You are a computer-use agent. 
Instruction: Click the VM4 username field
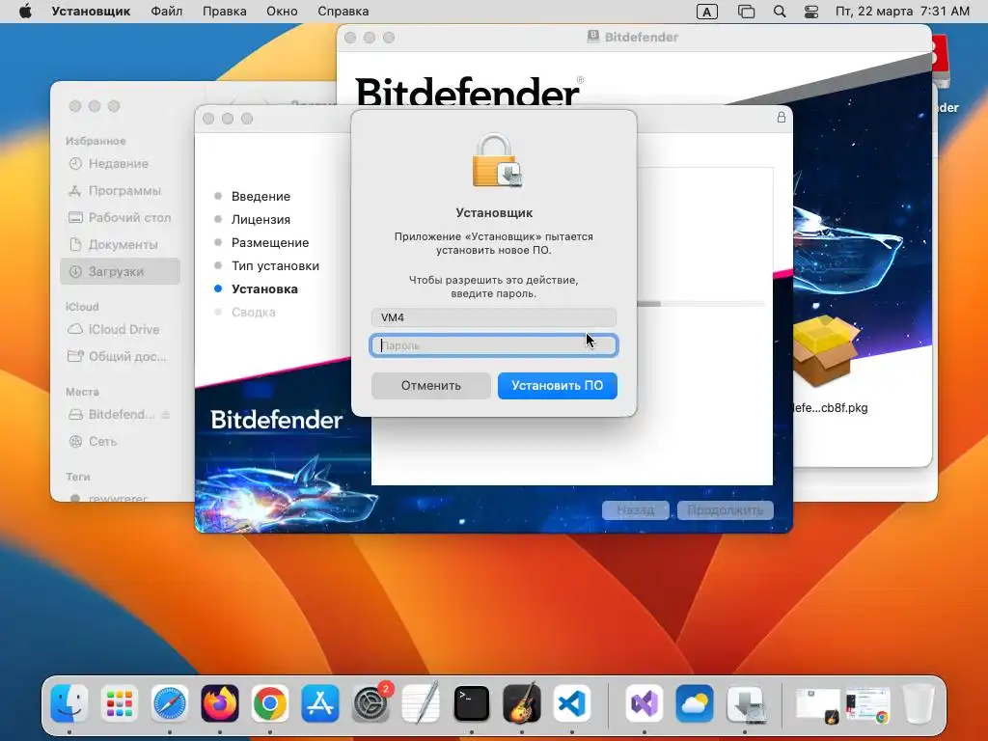click(x=494, y=317)
